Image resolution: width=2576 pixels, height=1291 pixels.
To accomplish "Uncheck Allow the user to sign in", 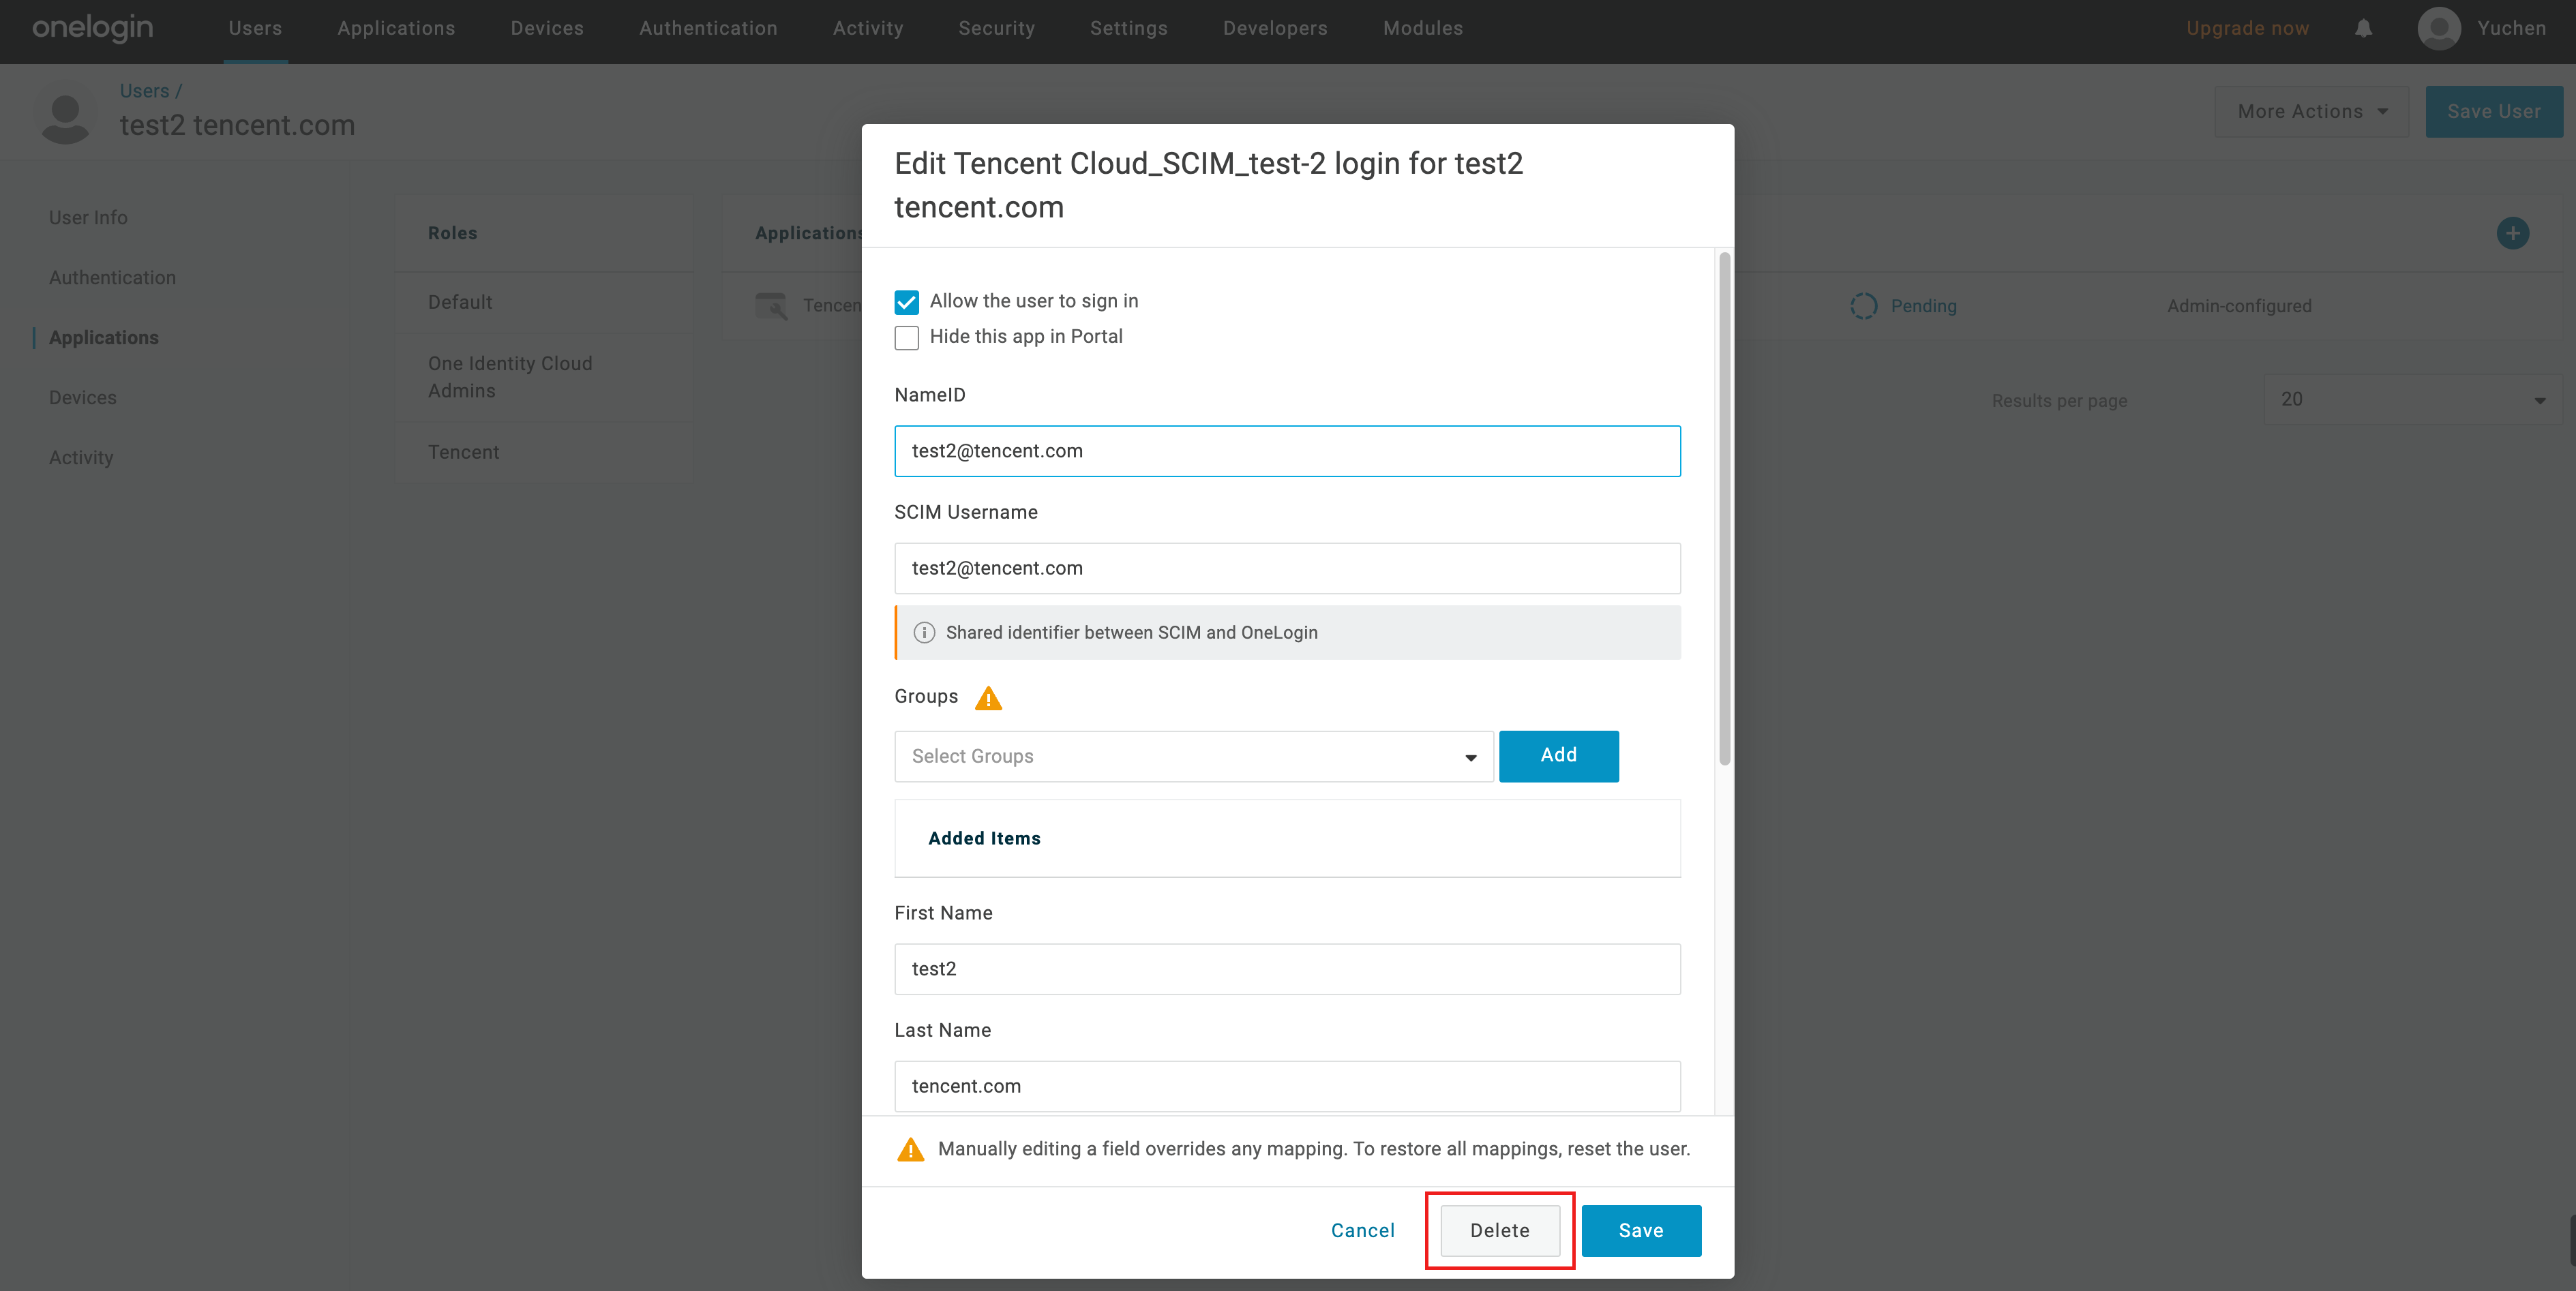I will (x=906, y=302).
